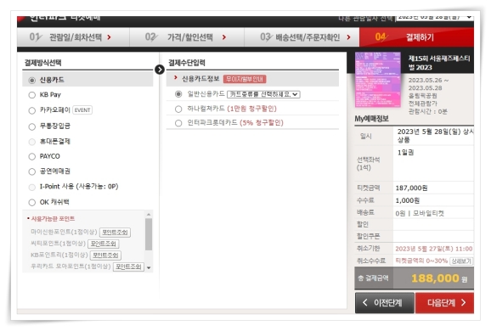
Task: Click scroll-up arrow of points list
Action: pyautogui.click(x=149, y=215)
